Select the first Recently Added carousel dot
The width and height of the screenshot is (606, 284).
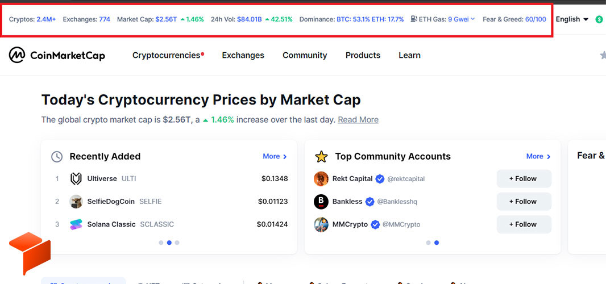click(x=161, y=243)
